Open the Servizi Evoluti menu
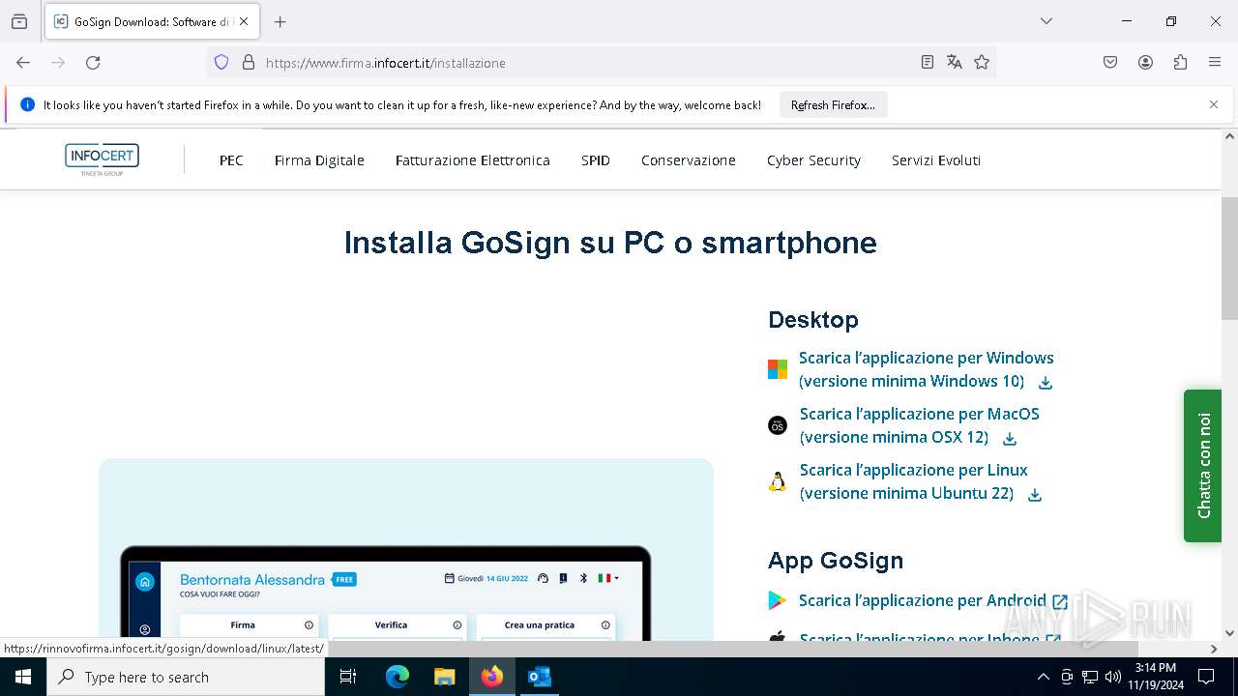The image size is (1238, 696). click(x=936, y=160)
